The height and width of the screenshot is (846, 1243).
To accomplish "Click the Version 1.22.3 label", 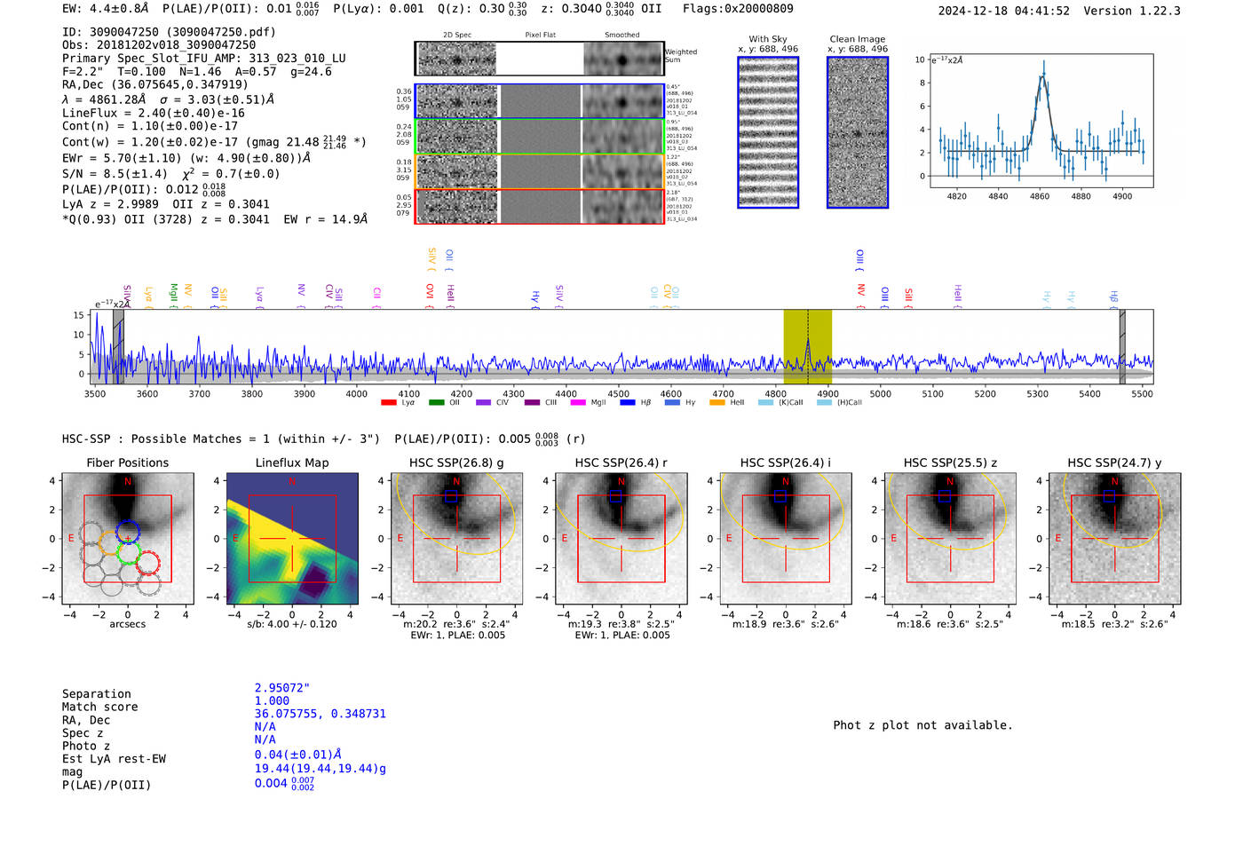I will click(1132, 11).
